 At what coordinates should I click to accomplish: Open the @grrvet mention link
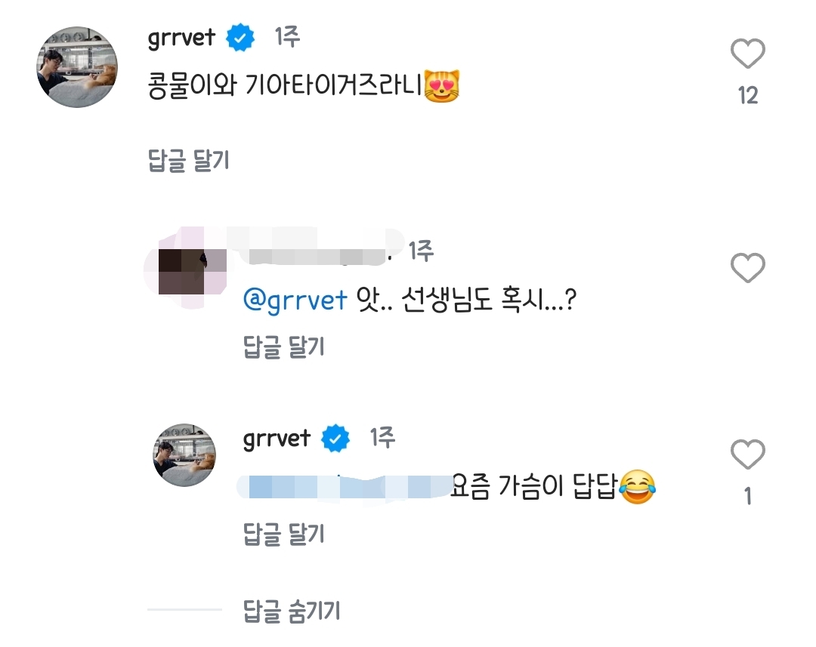coord(295,300)
